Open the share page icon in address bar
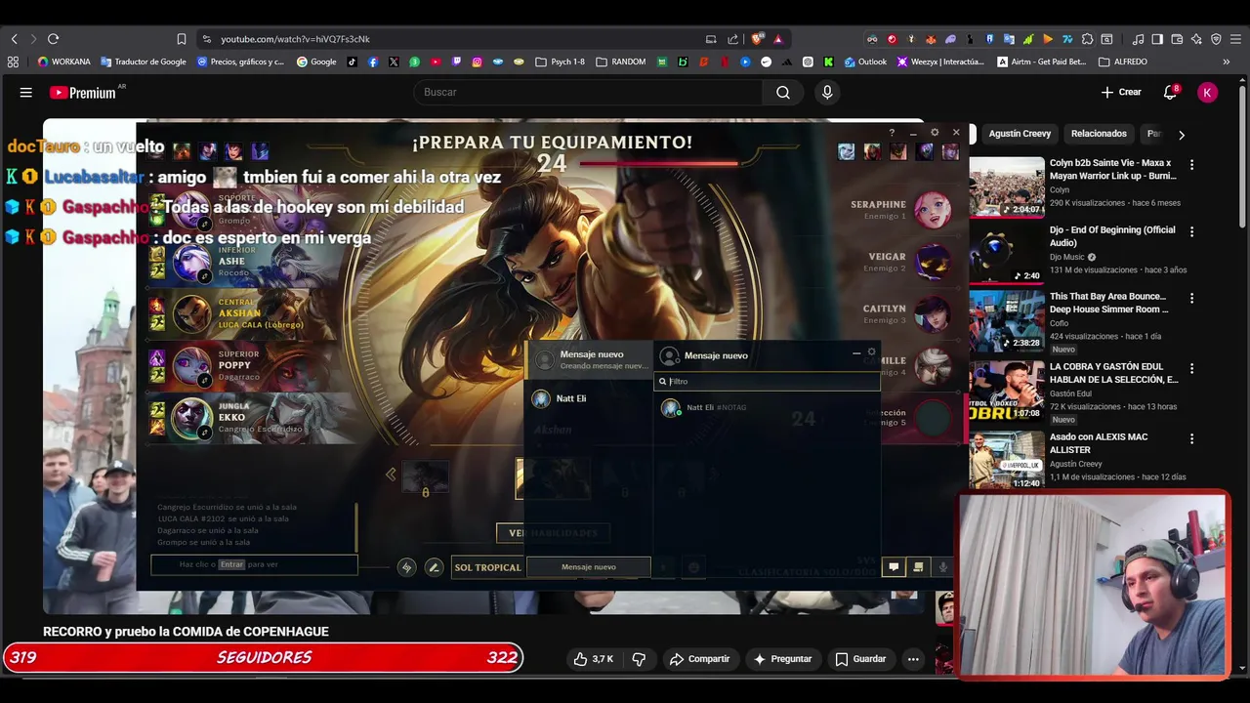The height and width of the screenshot is (703, 1250). (733, 39)
